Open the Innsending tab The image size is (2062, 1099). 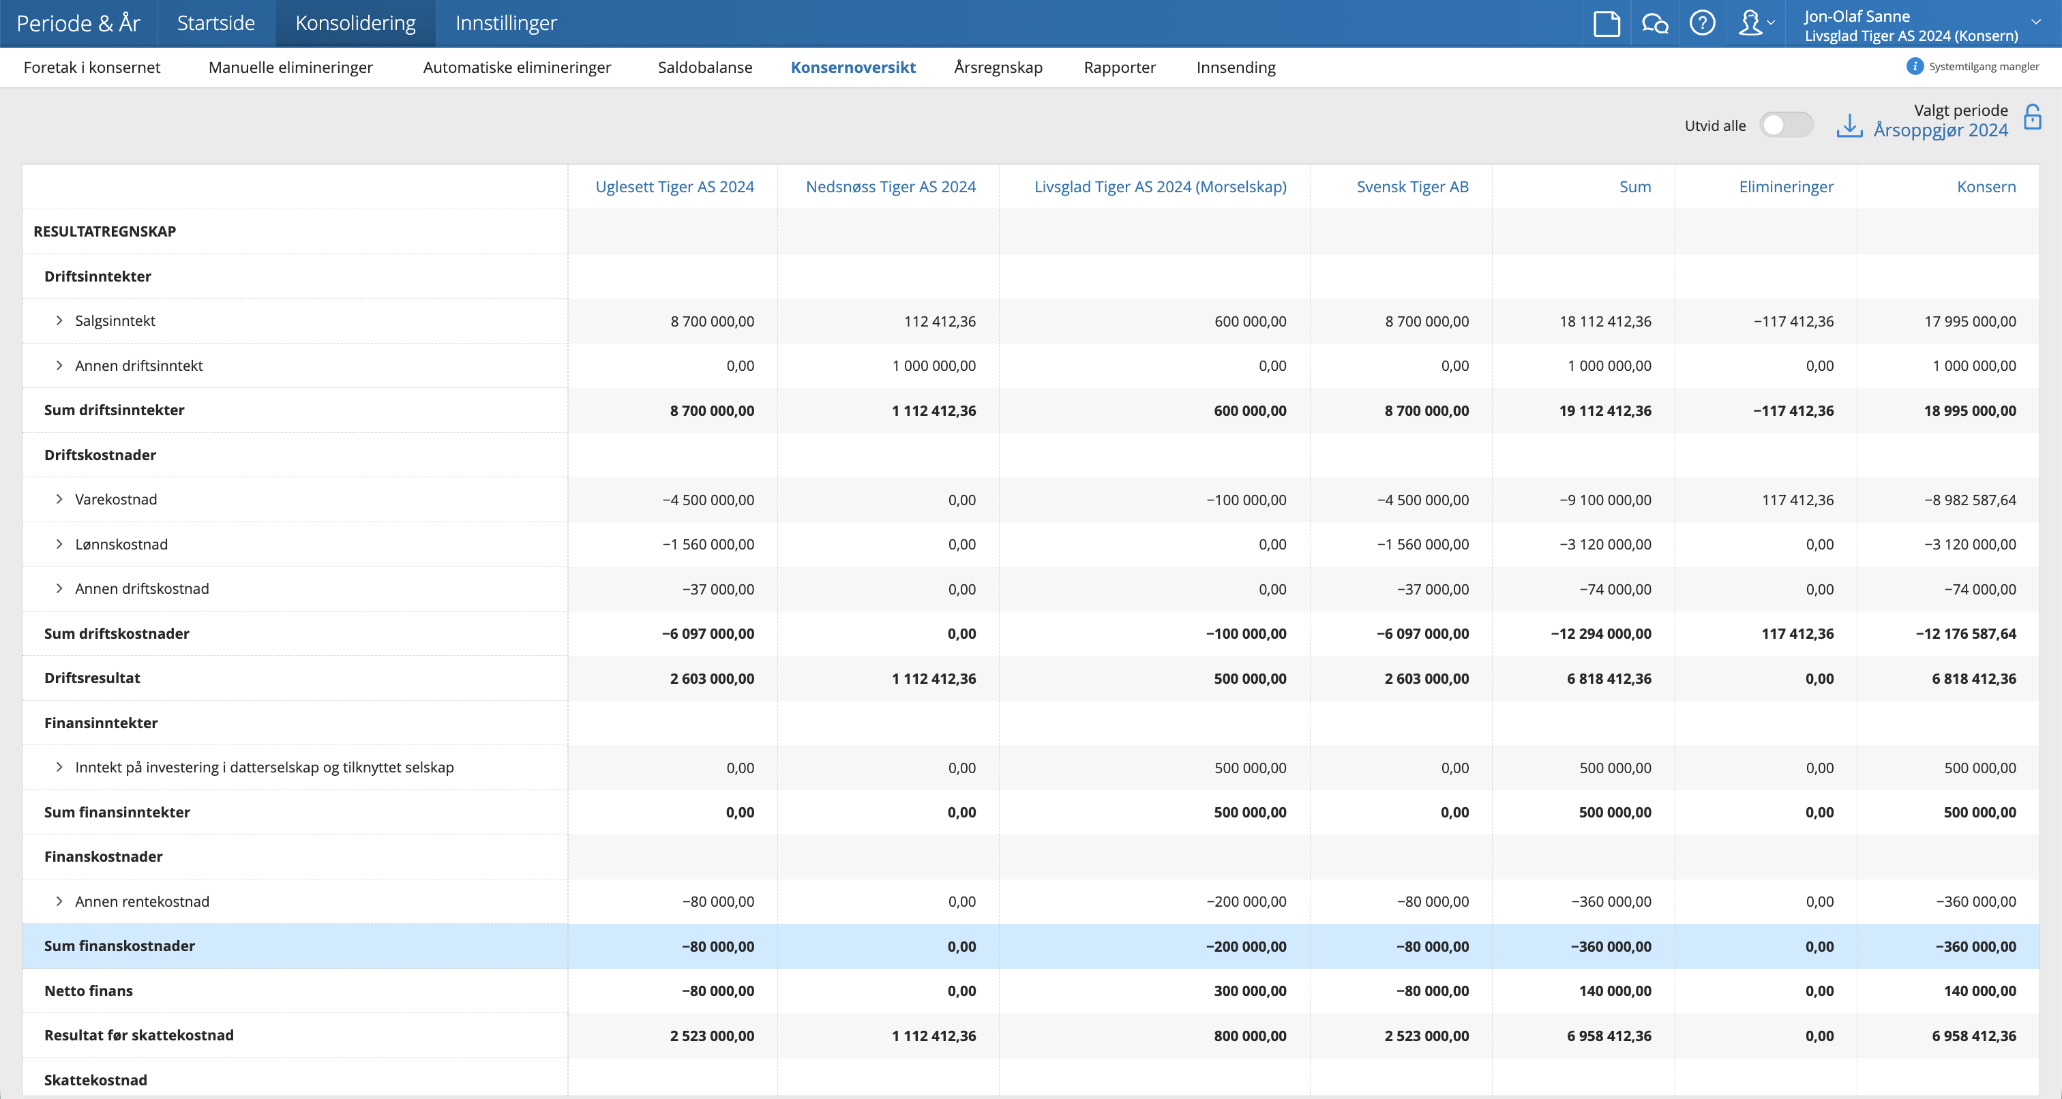tap(1236, 67)
